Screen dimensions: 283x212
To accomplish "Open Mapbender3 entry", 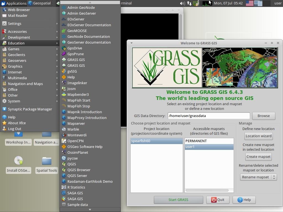I will point(90,94).
